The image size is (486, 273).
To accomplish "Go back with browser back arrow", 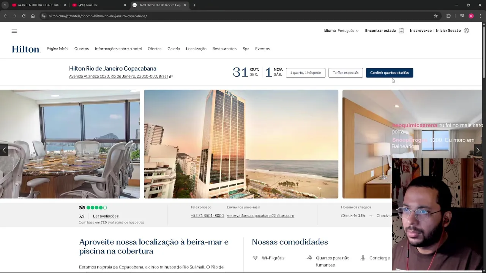I will (5, 16).
